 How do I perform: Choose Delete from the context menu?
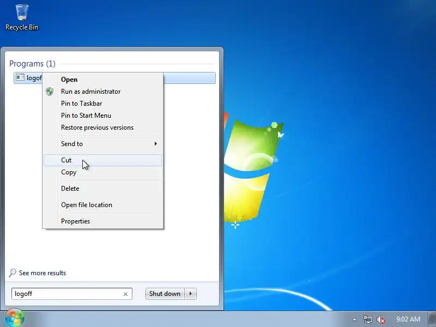pos(103,189)
